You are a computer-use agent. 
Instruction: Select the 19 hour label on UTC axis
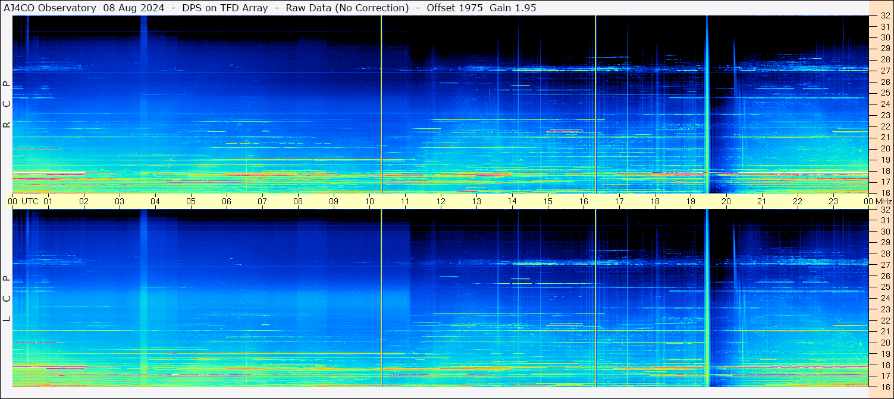(691, 201)
